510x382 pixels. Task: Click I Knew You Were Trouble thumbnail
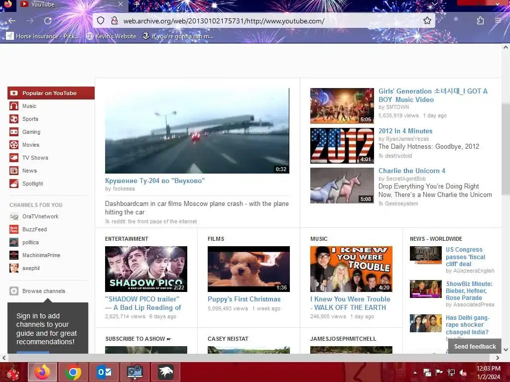[351, 269]
